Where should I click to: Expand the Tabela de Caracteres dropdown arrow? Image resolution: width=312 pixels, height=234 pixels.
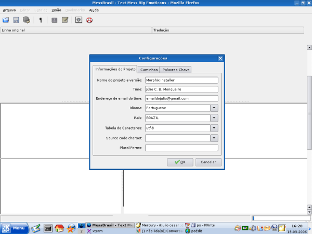(214, 128)
